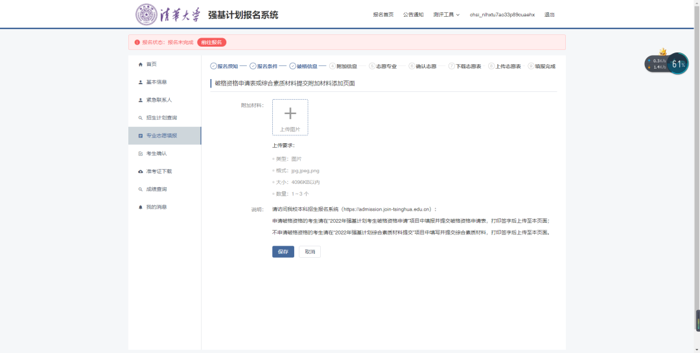
Task: Click the text 大小：4096KB以内
Action: (297, 182)
